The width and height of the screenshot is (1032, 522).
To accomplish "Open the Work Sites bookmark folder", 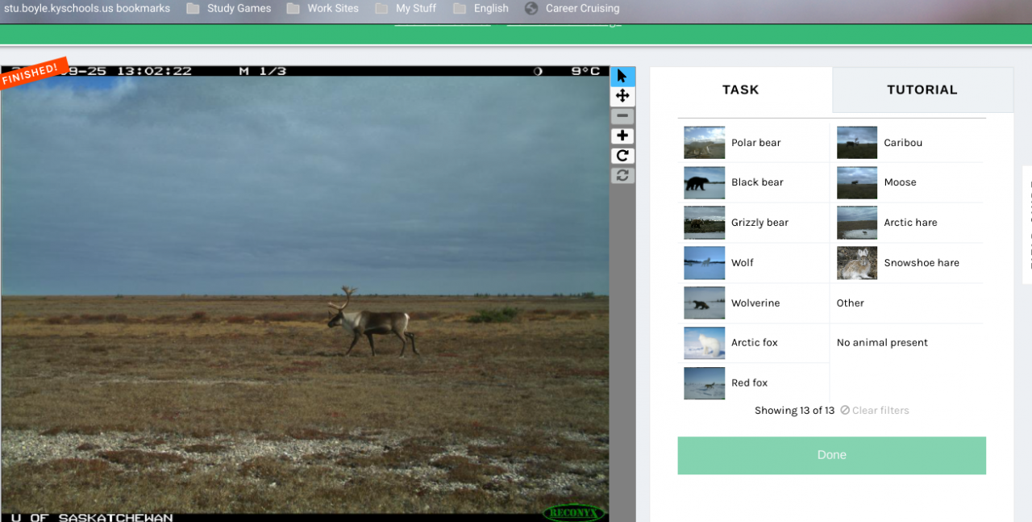I will click(322, 8).
